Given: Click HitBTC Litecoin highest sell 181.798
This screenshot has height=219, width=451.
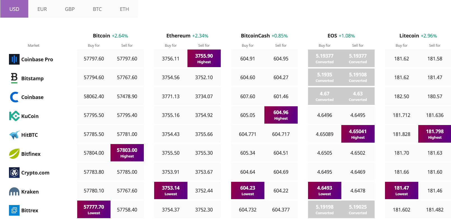Looking at the screenshot, I should click(435, 134).
